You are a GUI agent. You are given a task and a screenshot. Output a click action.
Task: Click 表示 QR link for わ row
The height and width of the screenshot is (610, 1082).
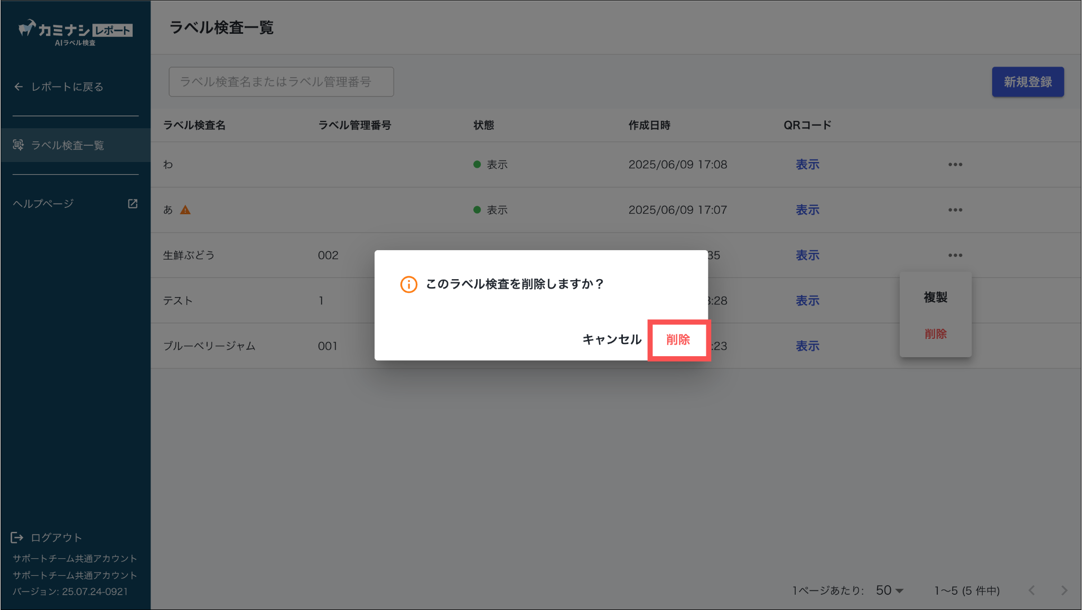click(807, 165)
